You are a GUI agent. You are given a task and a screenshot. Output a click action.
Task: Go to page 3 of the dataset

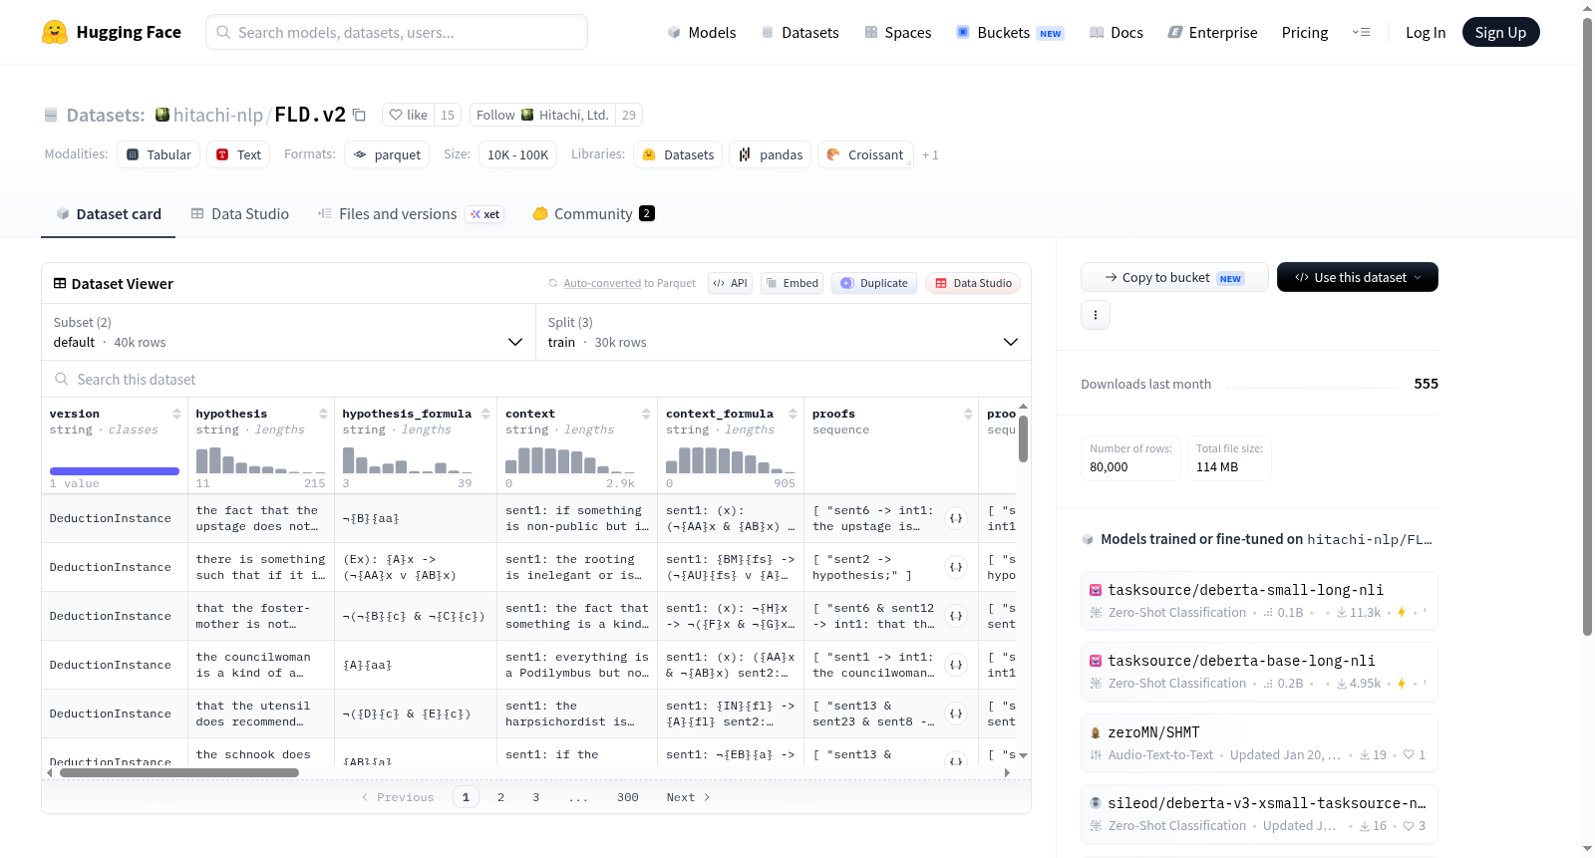pyautogui.click(x=535, y=797)
